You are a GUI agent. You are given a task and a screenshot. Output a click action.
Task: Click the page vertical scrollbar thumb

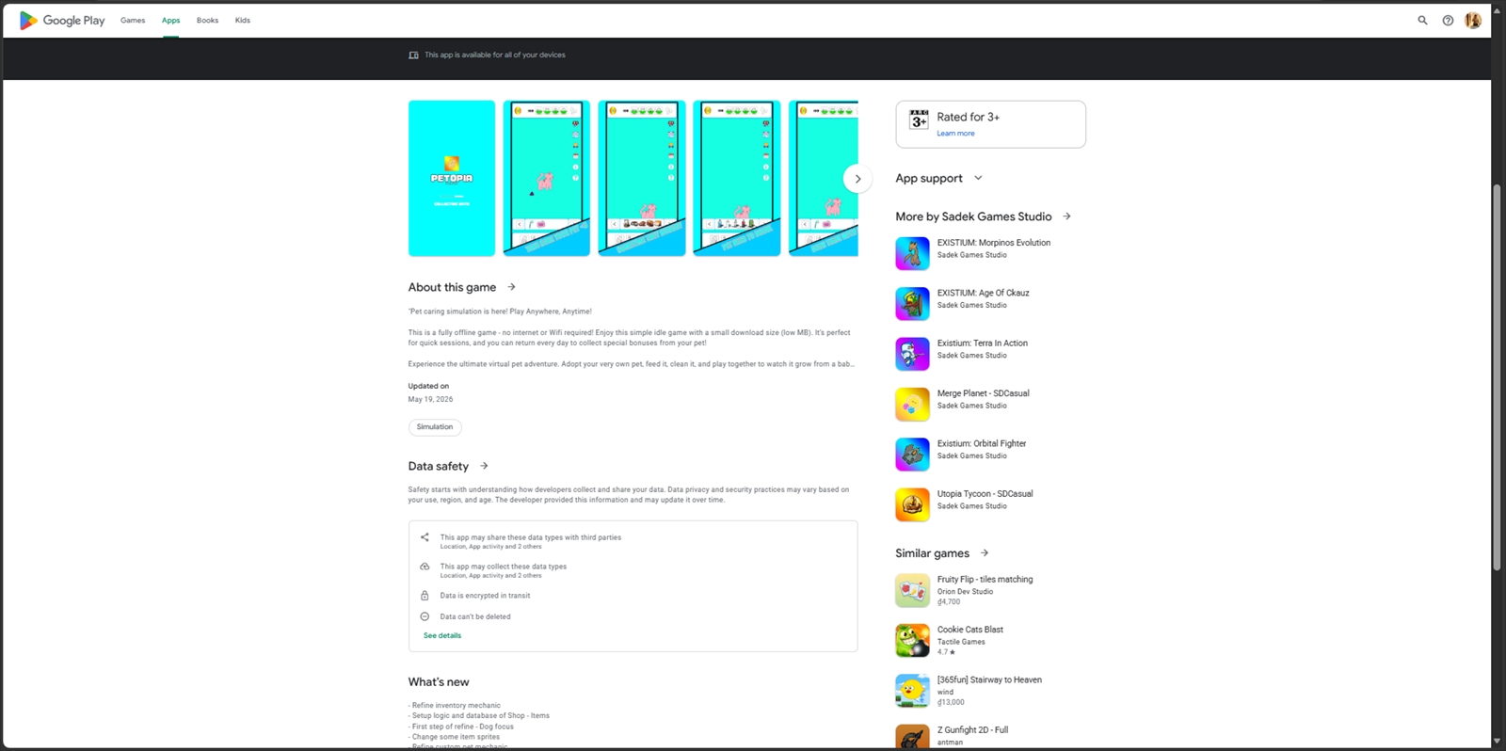1497,376
